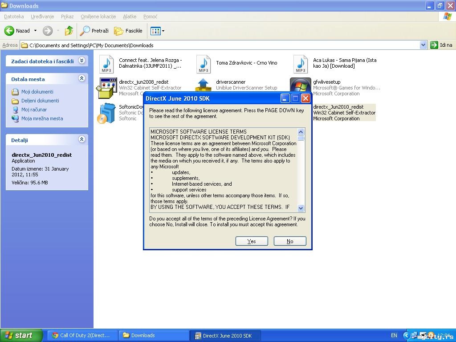Click license text scrollbar up arrow
456x342 pixels.
[301, 132]
